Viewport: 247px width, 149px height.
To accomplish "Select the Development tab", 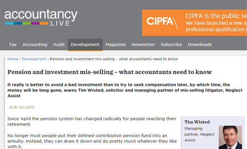I will tap(85, 45).
